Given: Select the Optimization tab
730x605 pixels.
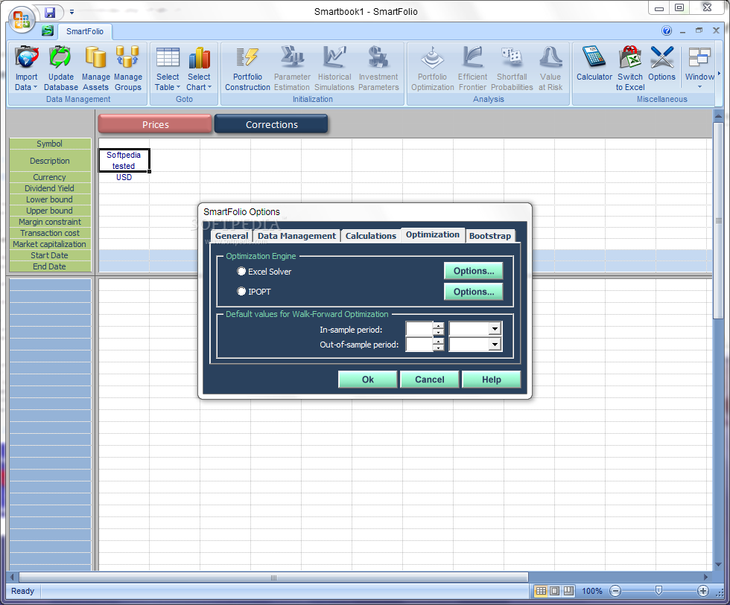Looking at the screenshot, I should tap(433, 234).
